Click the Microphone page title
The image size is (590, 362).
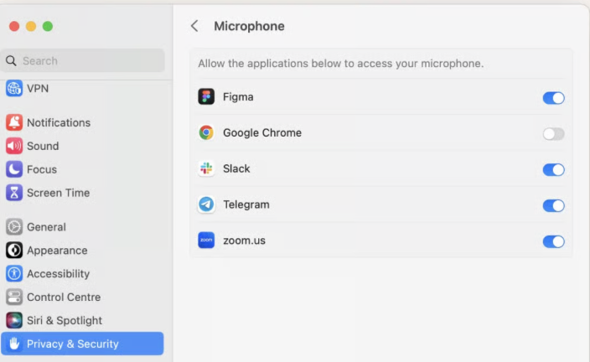tap(249, 26)
